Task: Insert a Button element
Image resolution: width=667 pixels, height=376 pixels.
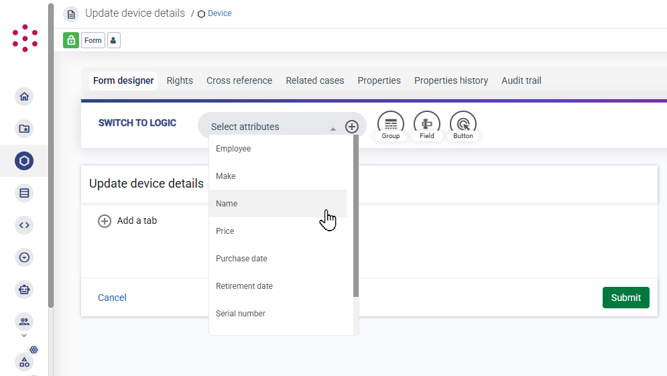Action: point(463,126)
